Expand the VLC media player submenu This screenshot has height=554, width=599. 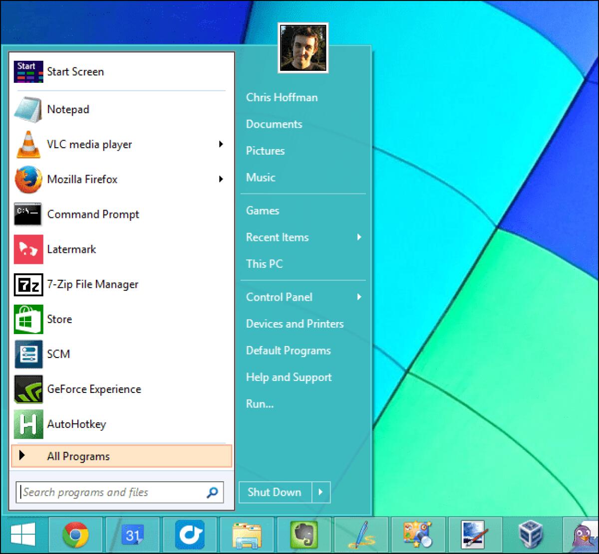pos(221,144)
